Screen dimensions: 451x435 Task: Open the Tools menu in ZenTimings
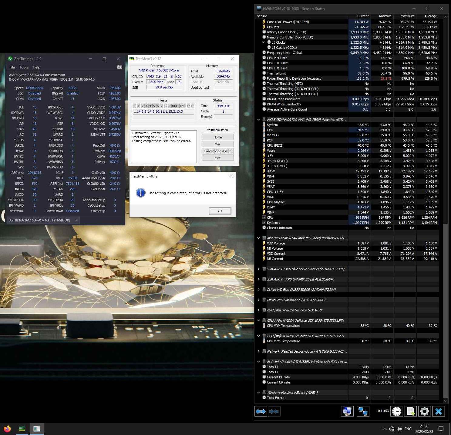click(x=24, y=67)
